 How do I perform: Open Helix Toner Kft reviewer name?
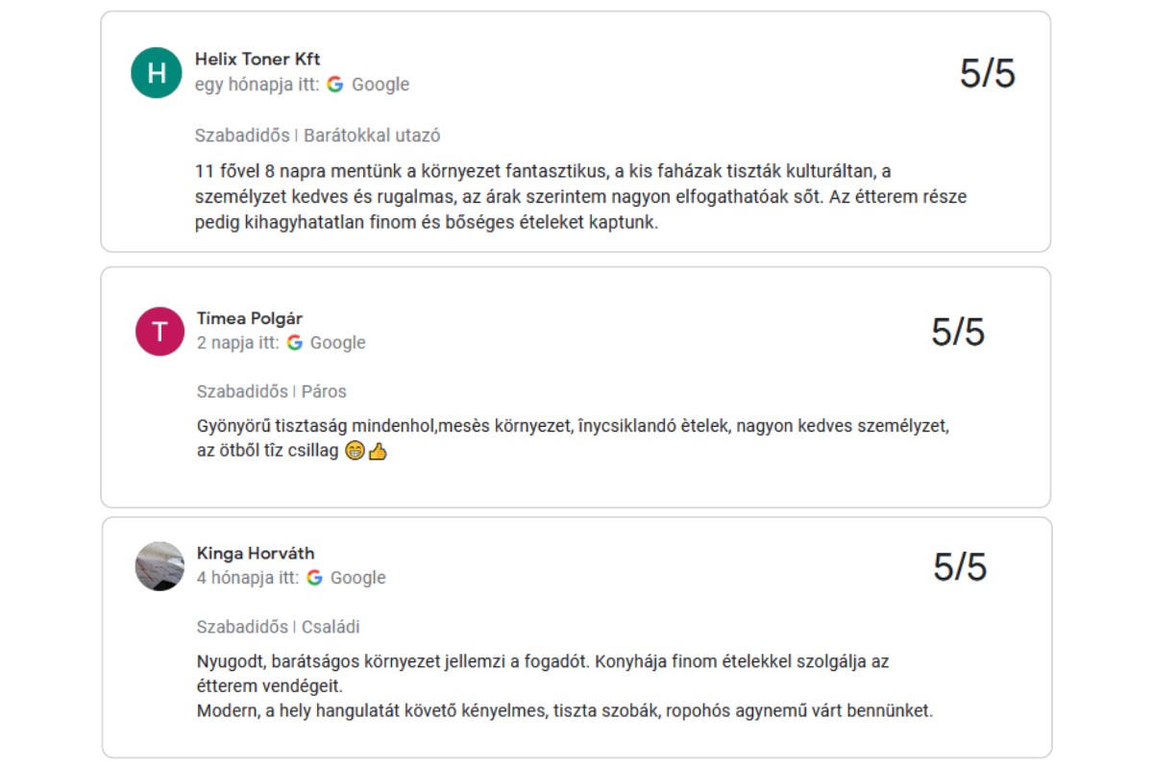(258, 60)
